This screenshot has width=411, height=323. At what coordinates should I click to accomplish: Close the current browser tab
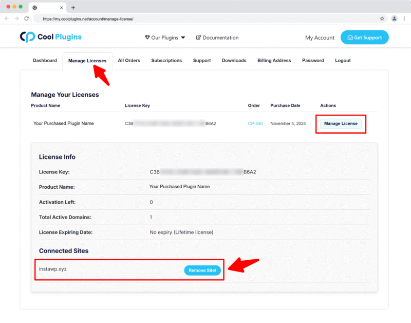(x=62, y=8)
